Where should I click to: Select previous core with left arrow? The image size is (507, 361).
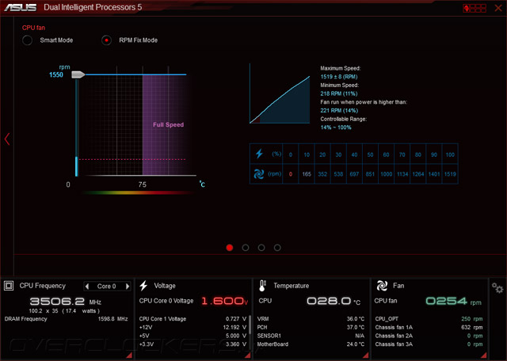pos(86,286)
